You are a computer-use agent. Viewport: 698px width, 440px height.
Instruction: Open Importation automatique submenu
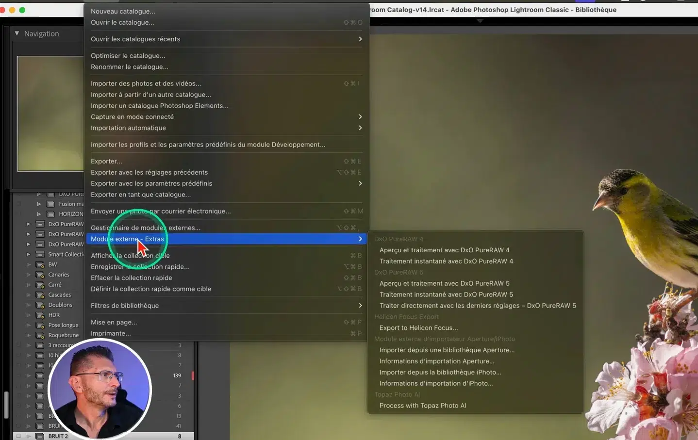[x=226, y=128]
